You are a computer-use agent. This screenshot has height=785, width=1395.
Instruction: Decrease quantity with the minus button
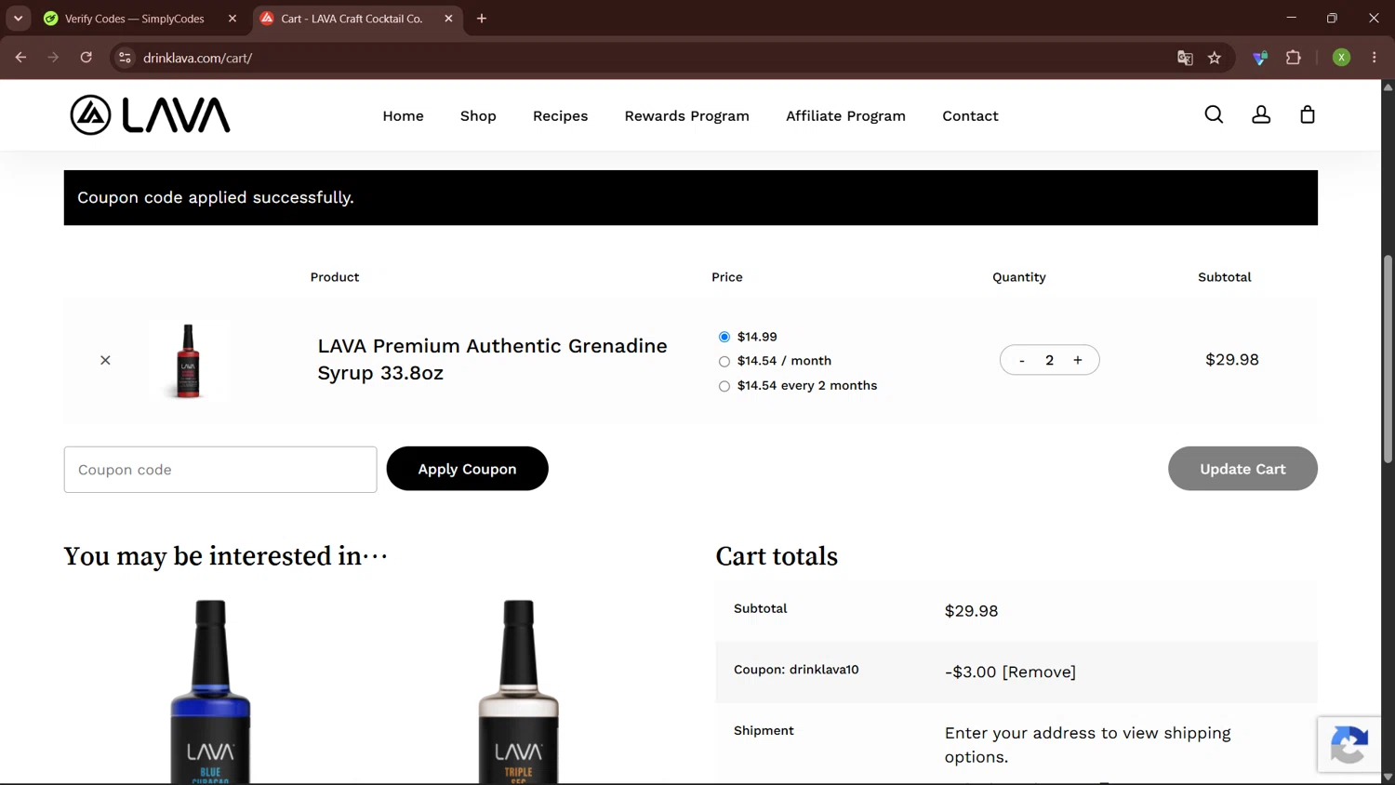coord(1022,360)
